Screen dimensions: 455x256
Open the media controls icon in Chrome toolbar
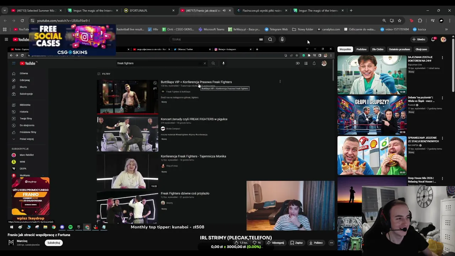(x=433, y=21)
